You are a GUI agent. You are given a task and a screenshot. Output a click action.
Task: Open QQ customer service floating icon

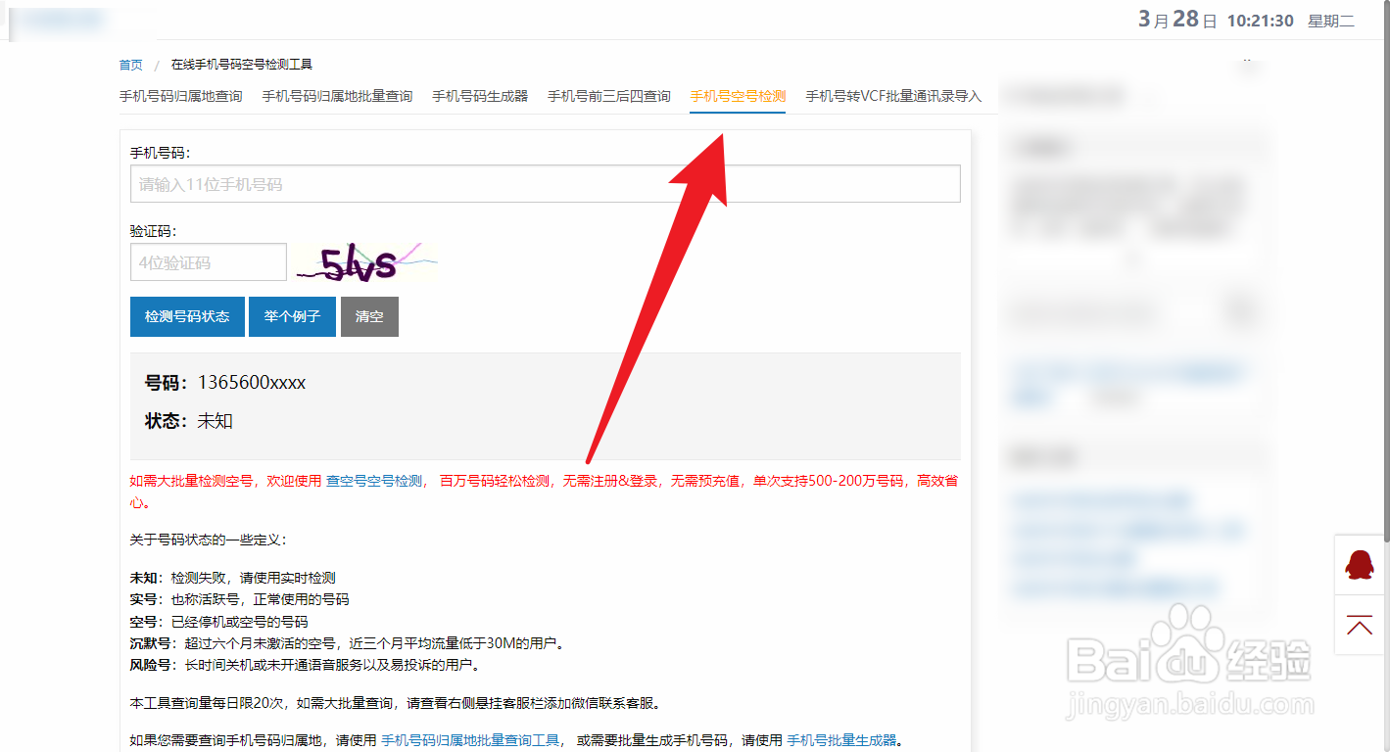[x=1360, y=564]
